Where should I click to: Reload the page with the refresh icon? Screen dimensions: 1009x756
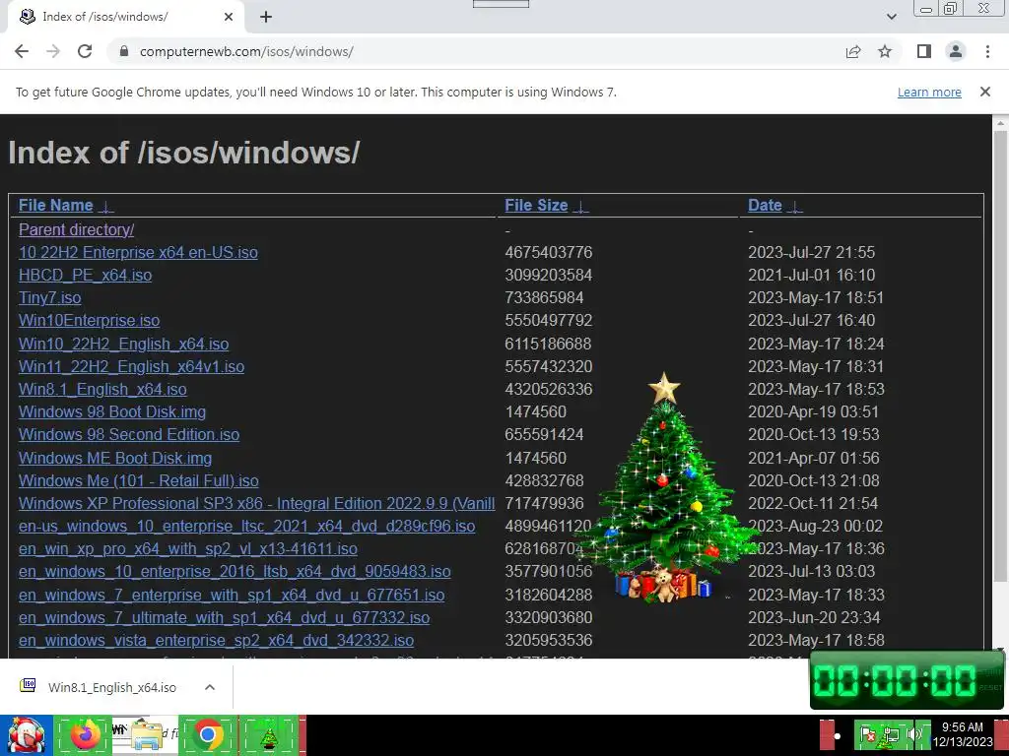pyautogui.click(x=85, y=51)
